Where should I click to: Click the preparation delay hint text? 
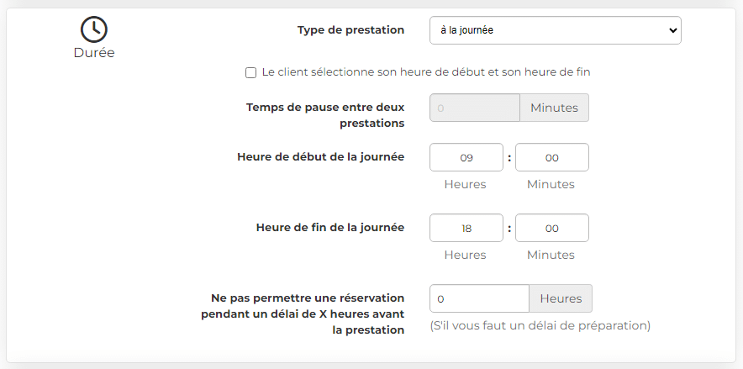pos(540,326)
